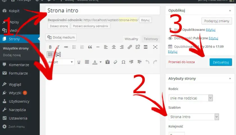This screenshot has width=236, height=135.
Task: Underline the selected text
Action: point(79,62)
